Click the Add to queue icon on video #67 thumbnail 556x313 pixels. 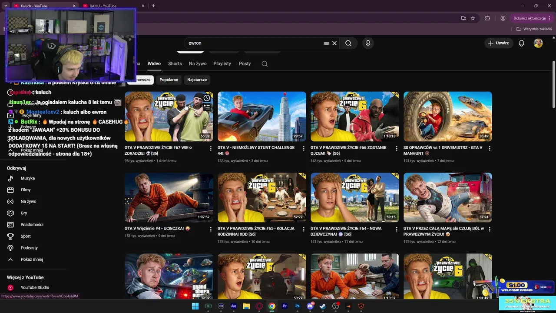(207, 107)
